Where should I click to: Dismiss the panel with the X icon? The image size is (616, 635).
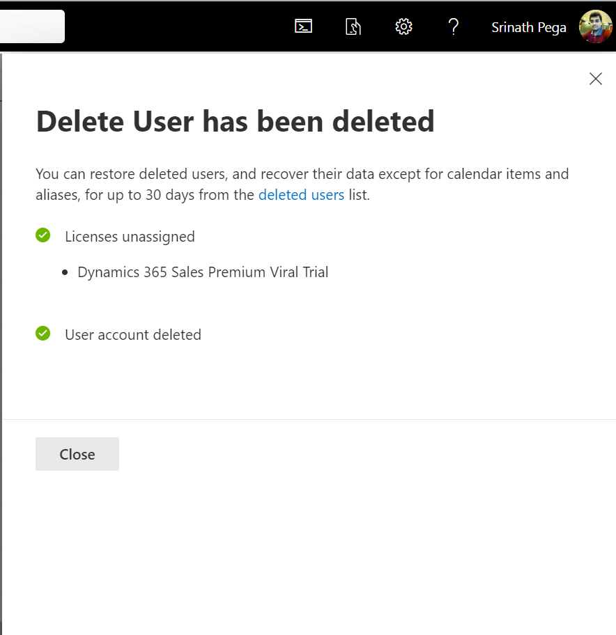coord(595,79)
